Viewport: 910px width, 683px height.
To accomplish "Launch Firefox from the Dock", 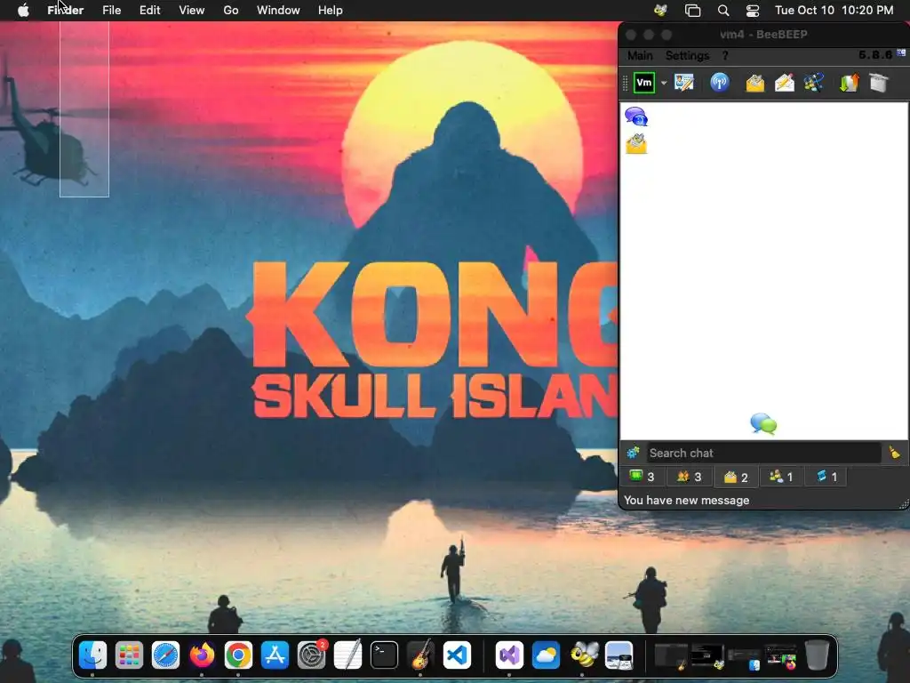I will [x=202, y=655].
